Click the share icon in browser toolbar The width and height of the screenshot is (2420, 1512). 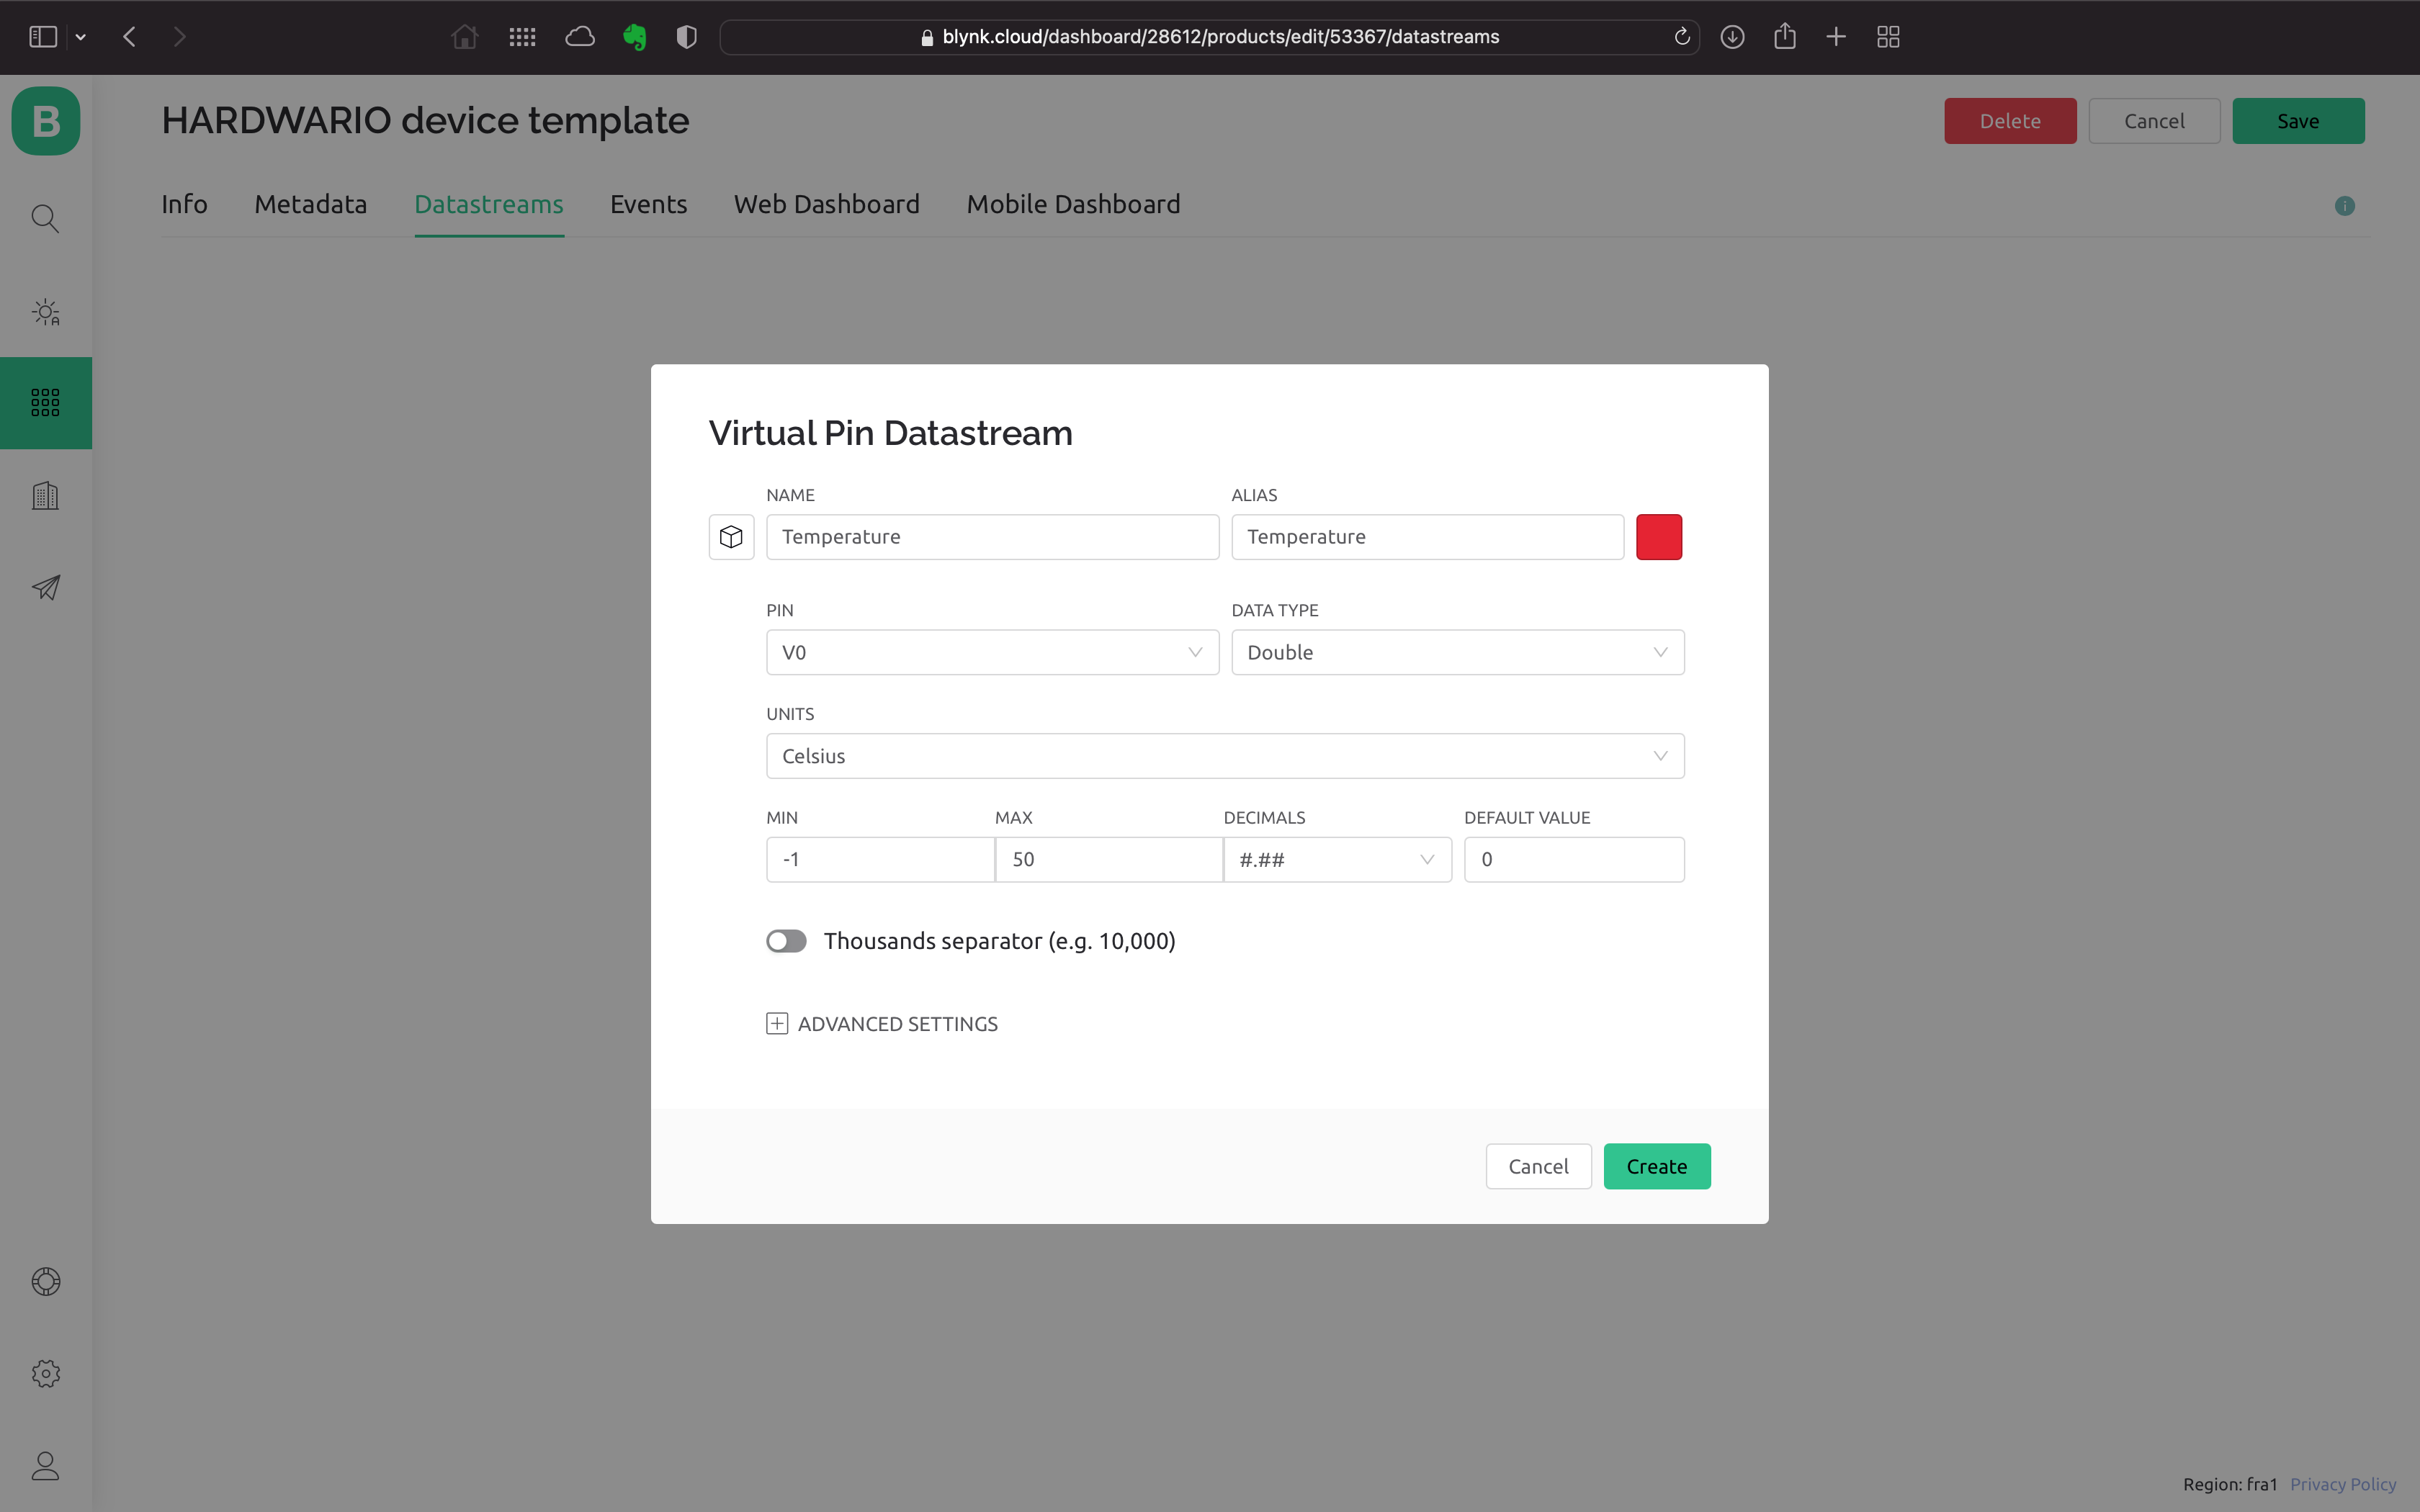pos(1785,37)
